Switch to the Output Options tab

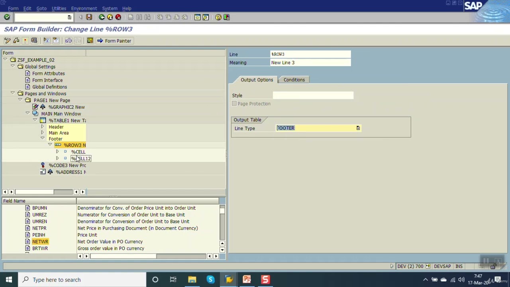pyautogui.click(x=257, y=80)
